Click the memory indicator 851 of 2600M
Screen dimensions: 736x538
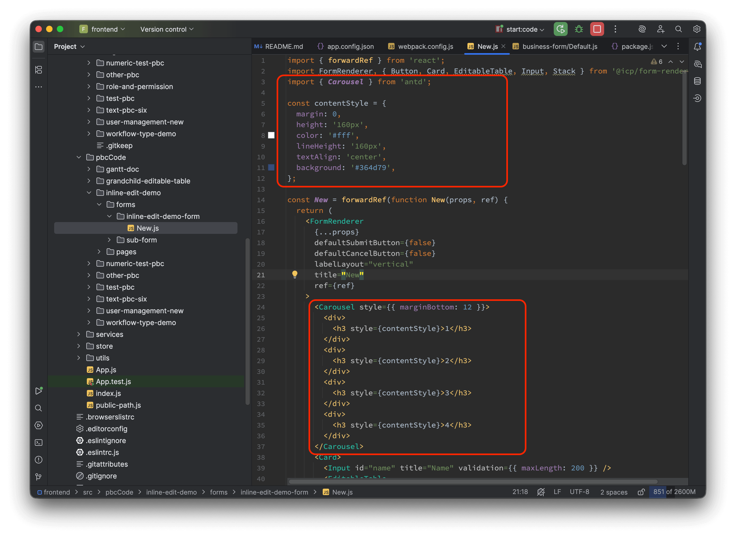pyautogui.click(x=675, y=492)
